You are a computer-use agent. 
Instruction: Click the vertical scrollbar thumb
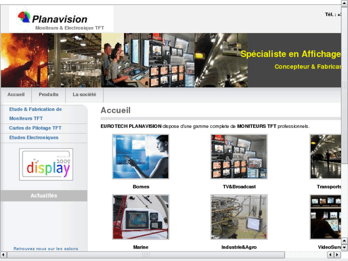tap(345, 85)
